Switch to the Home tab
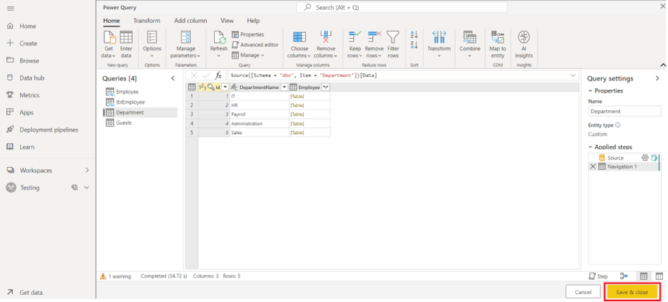The width and height of the screenshot is (668, 302). tap(112, 20)
